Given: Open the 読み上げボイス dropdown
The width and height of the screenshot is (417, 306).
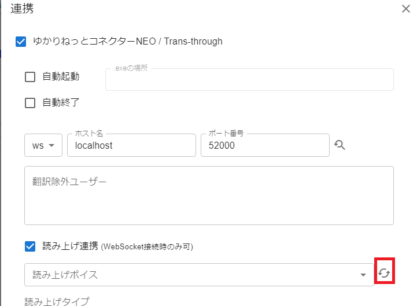Looking at the screenshot, I should (x=199, y=275).
